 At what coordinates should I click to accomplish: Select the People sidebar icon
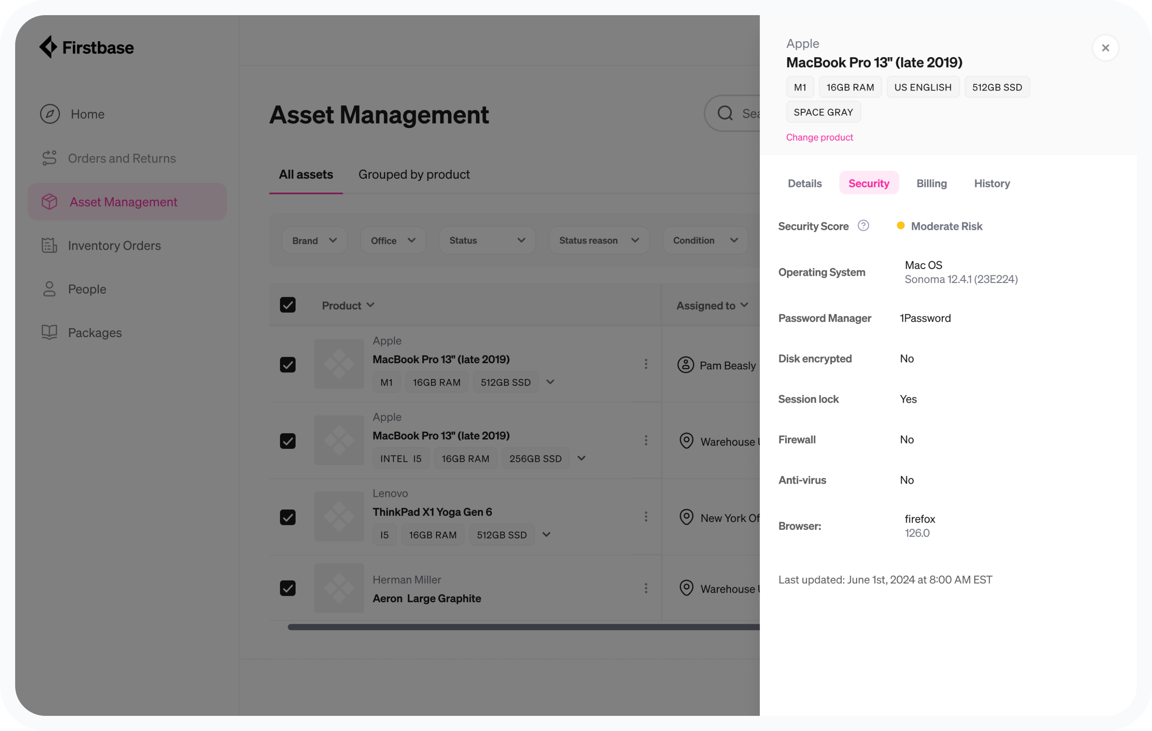[x=49, y=289]
